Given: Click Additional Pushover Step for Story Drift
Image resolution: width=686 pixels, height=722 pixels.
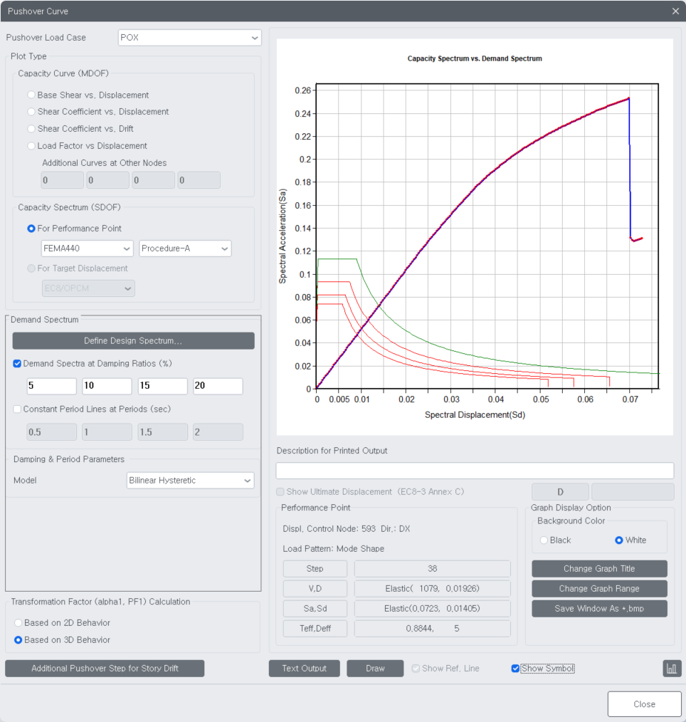Looking at the screenshot, I should 105,668.
